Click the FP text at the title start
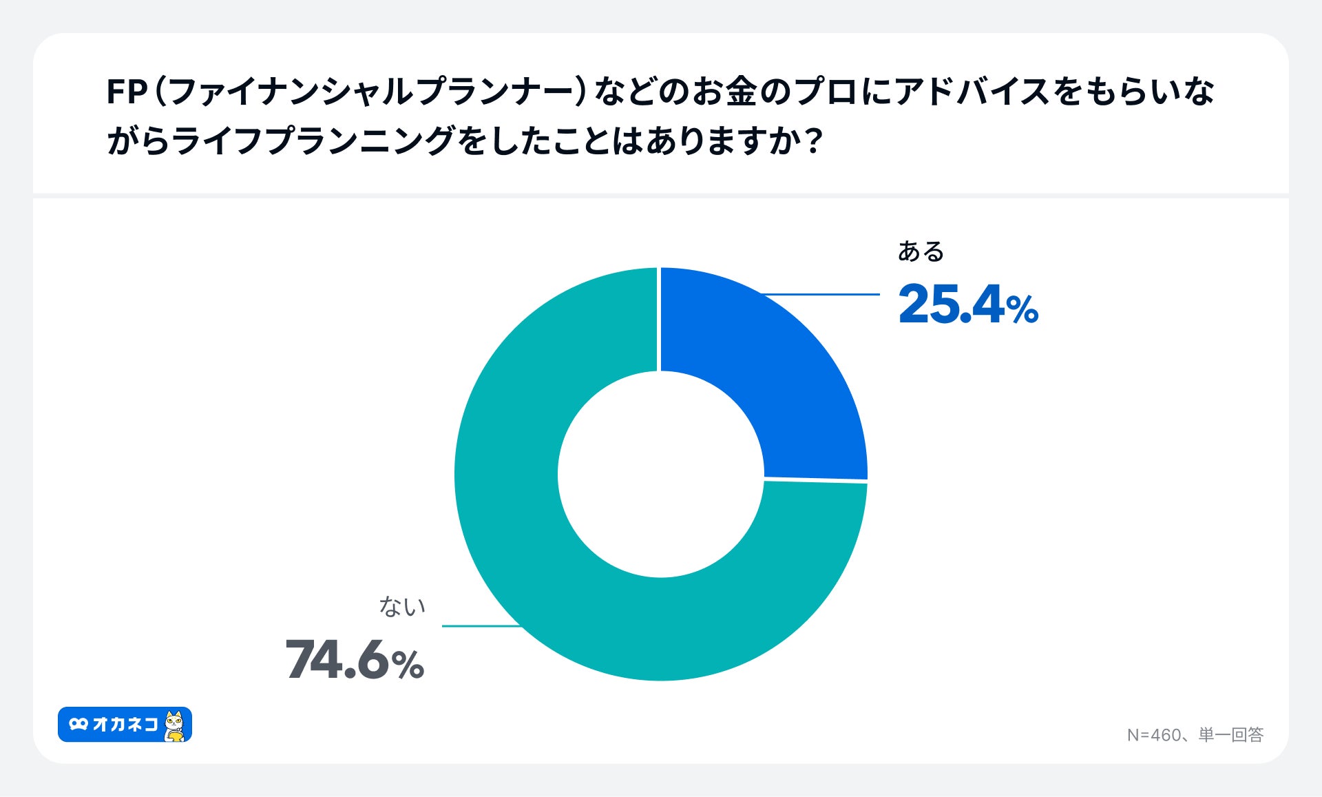Image resolution: width=1322 pixels, height=797 pixels. [x=127, y=93]
